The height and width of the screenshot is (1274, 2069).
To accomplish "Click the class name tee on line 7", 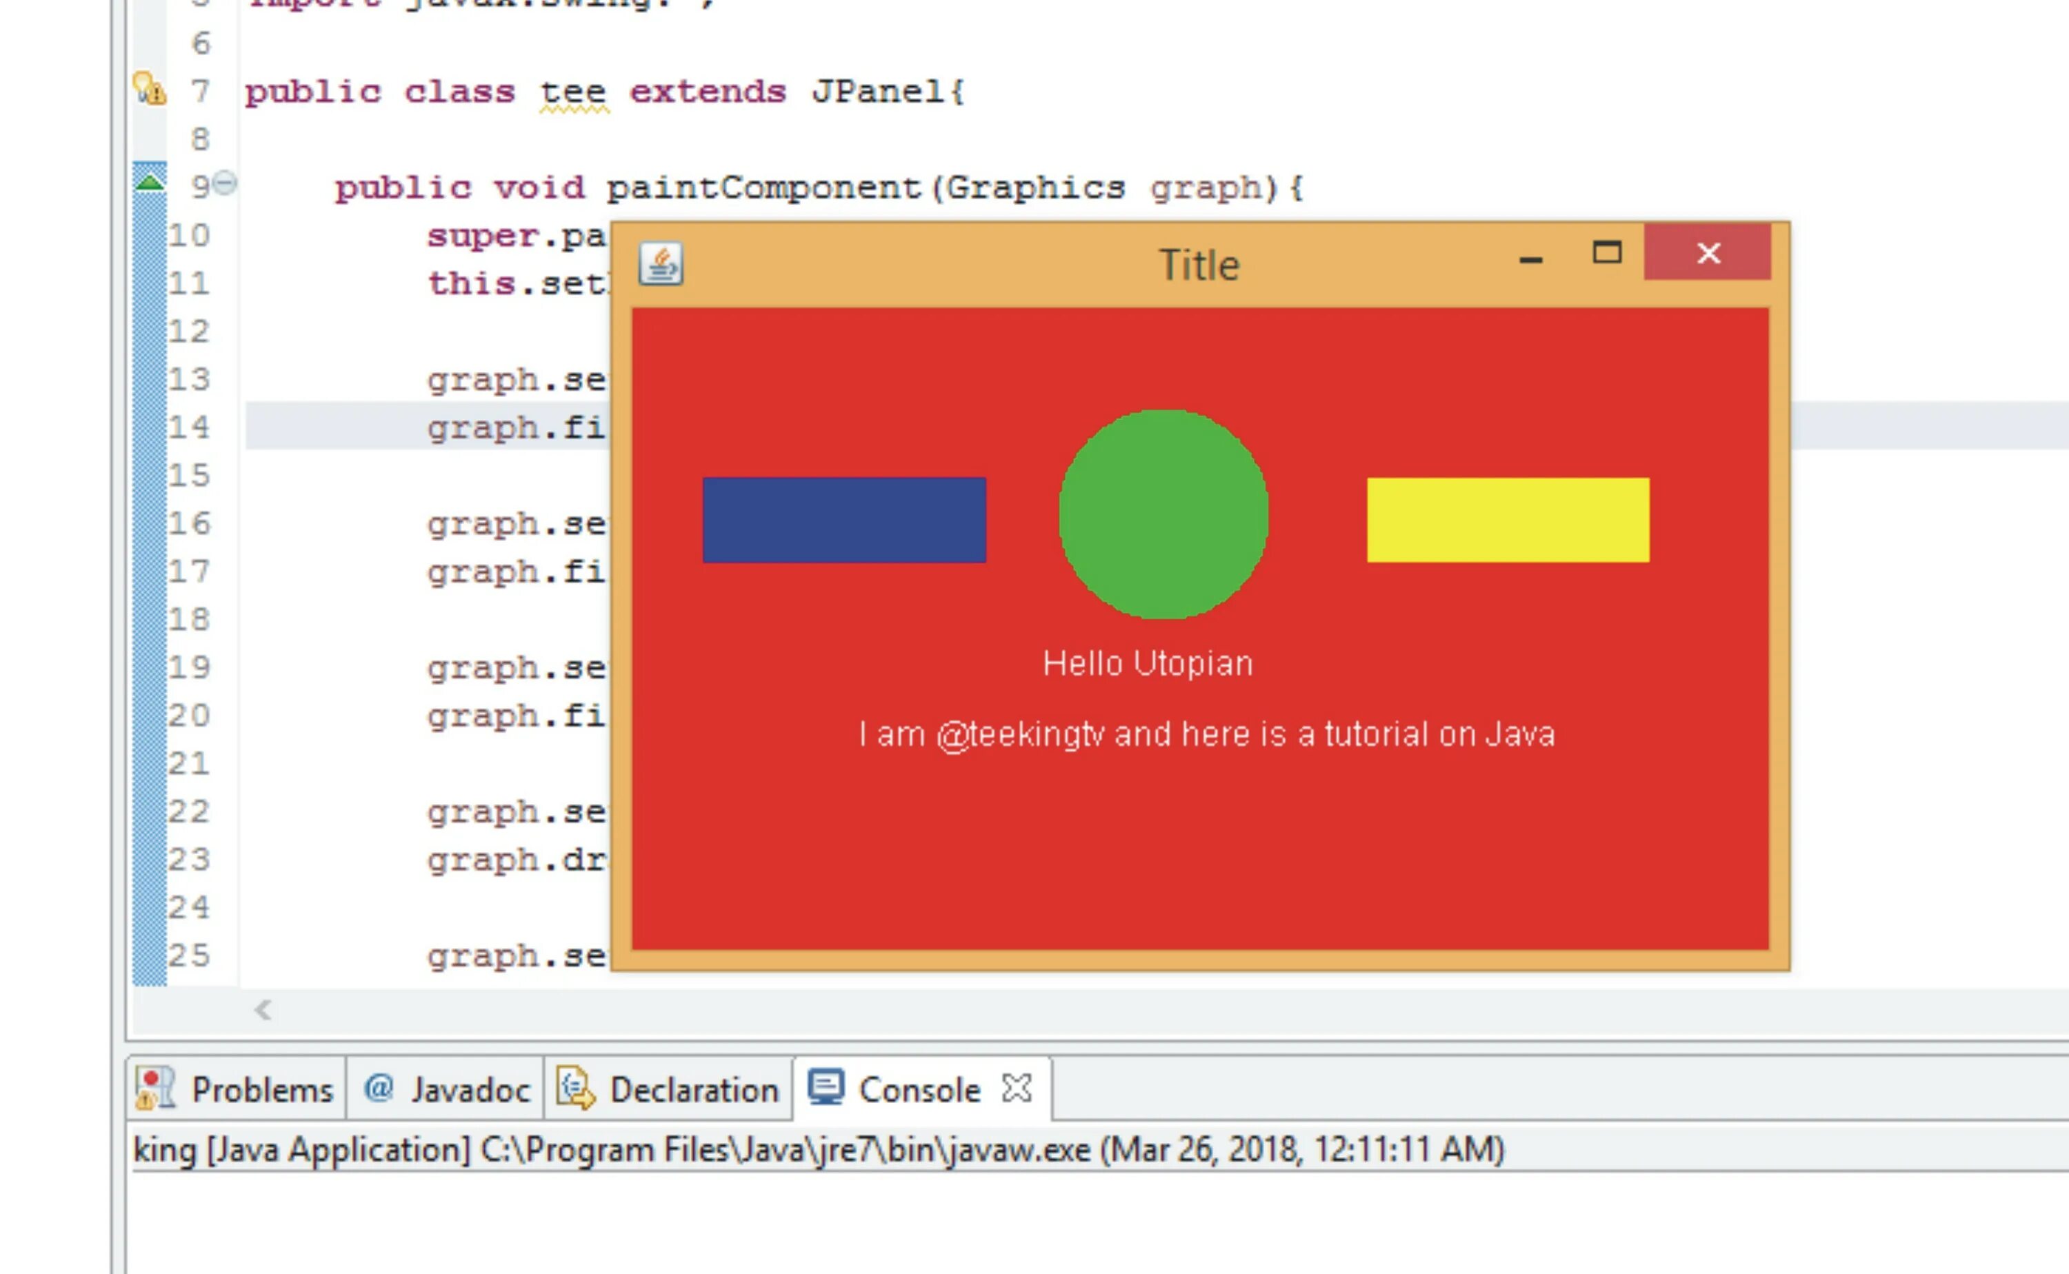I will pyautogui.click(x=572, y=91).
